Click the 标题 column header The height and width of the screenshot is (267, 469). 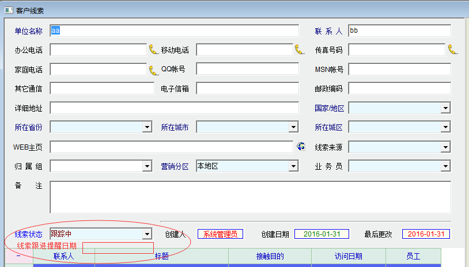tap(161, 257)
